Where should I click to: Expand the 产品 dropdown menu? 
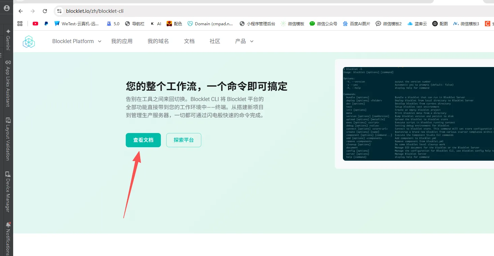(244, 41)
